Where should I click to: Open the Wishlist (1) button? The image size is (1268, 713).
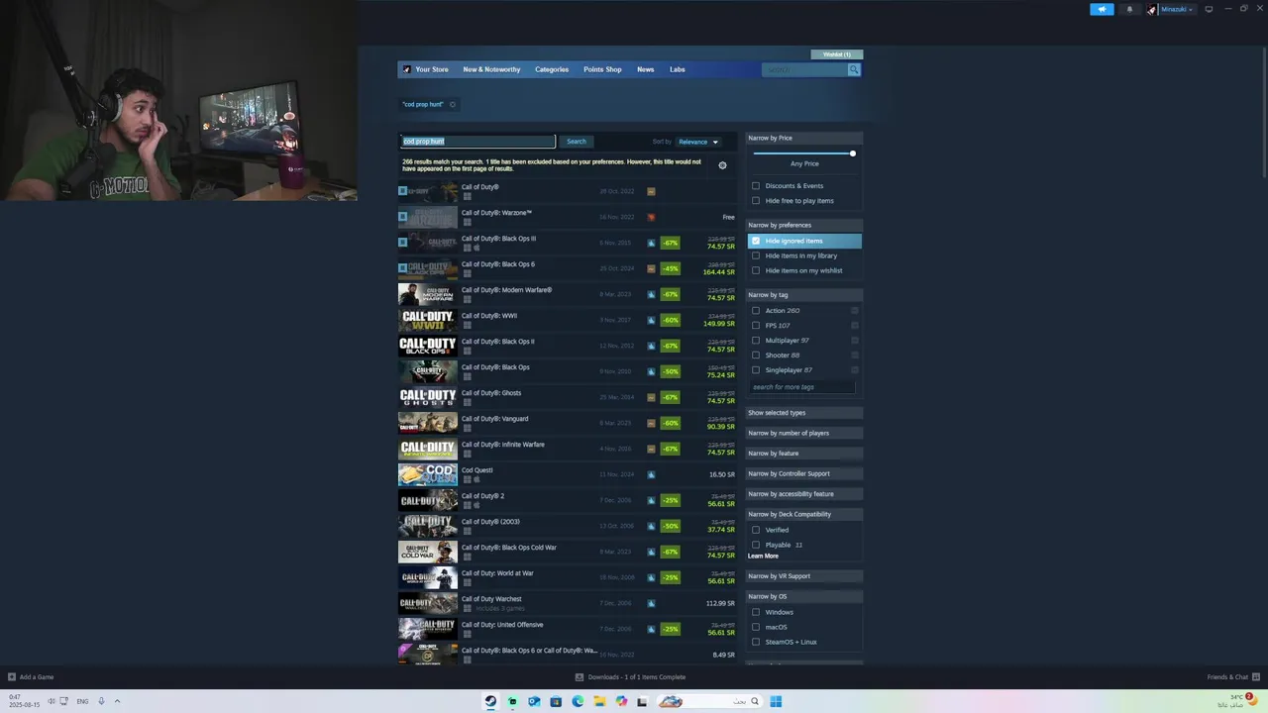pyautogui.click(x=837, y=54)
